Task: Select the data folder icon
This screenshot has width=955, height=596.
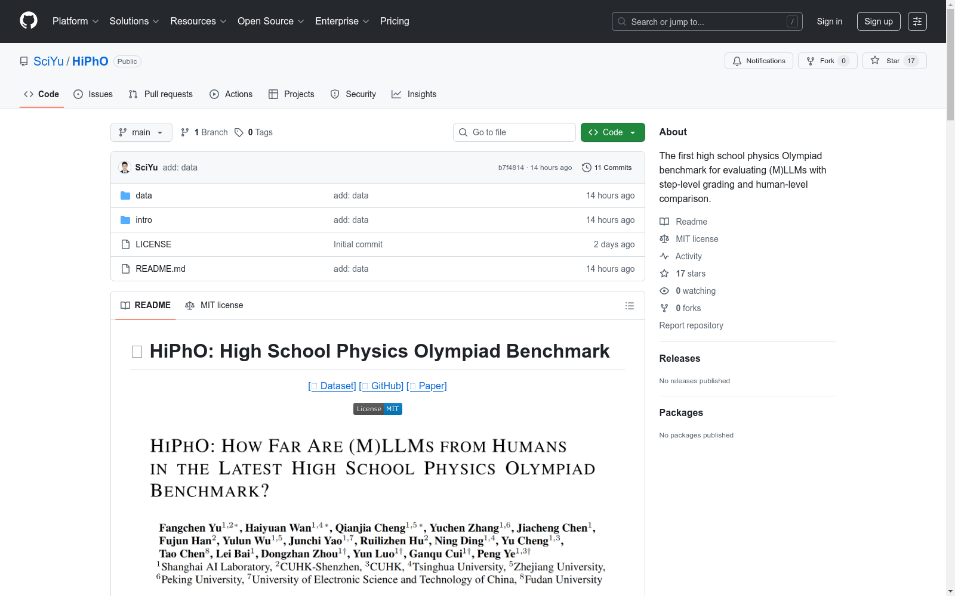Action: coord(125,195)
